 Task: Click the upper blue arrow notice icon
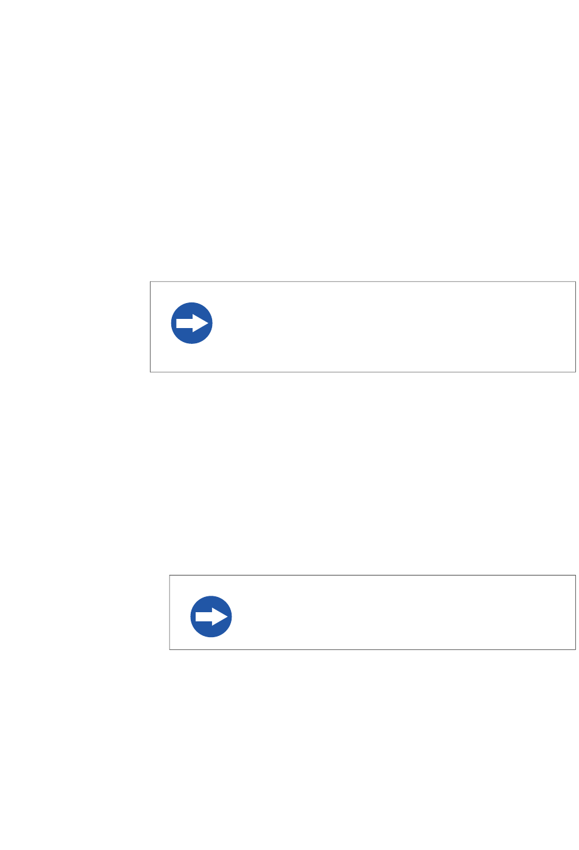[x=192, y=323]
